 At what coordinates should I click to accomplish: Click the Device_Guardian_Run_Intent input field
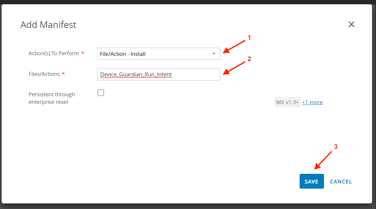click(159, 74)
